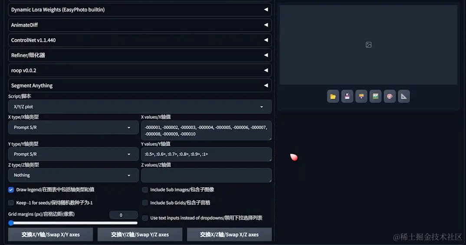Click the Grid margins slider handle

[11, 223]
